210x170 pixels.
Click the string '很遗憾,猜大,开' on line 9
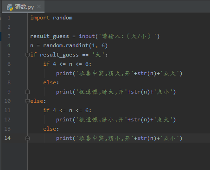pos(102,92)
